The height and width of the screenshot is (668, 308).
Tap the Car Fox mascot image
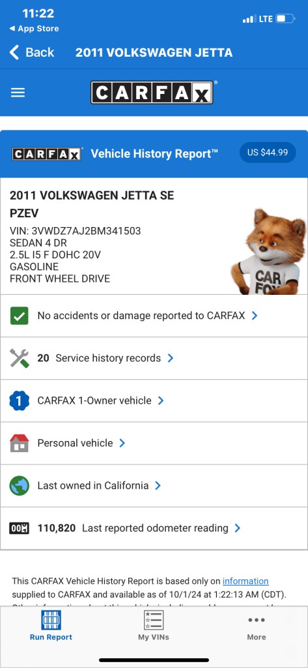pyautogui.click(x=269, y=251)
